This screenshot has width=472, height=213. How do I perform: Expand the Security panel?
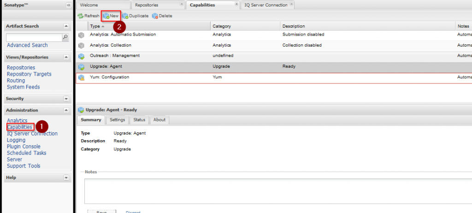tap(66, 99)
